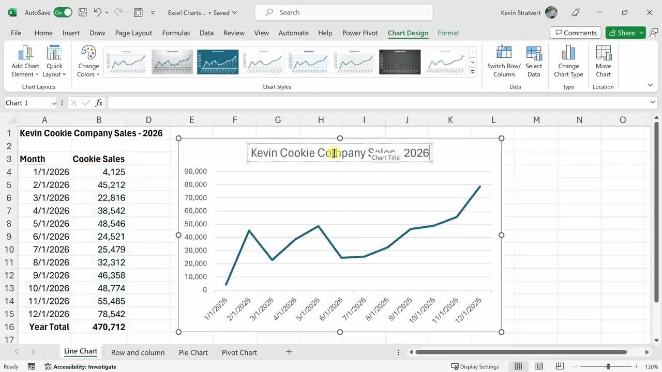
Task: Open the File menu
Action: click(16, 33)
